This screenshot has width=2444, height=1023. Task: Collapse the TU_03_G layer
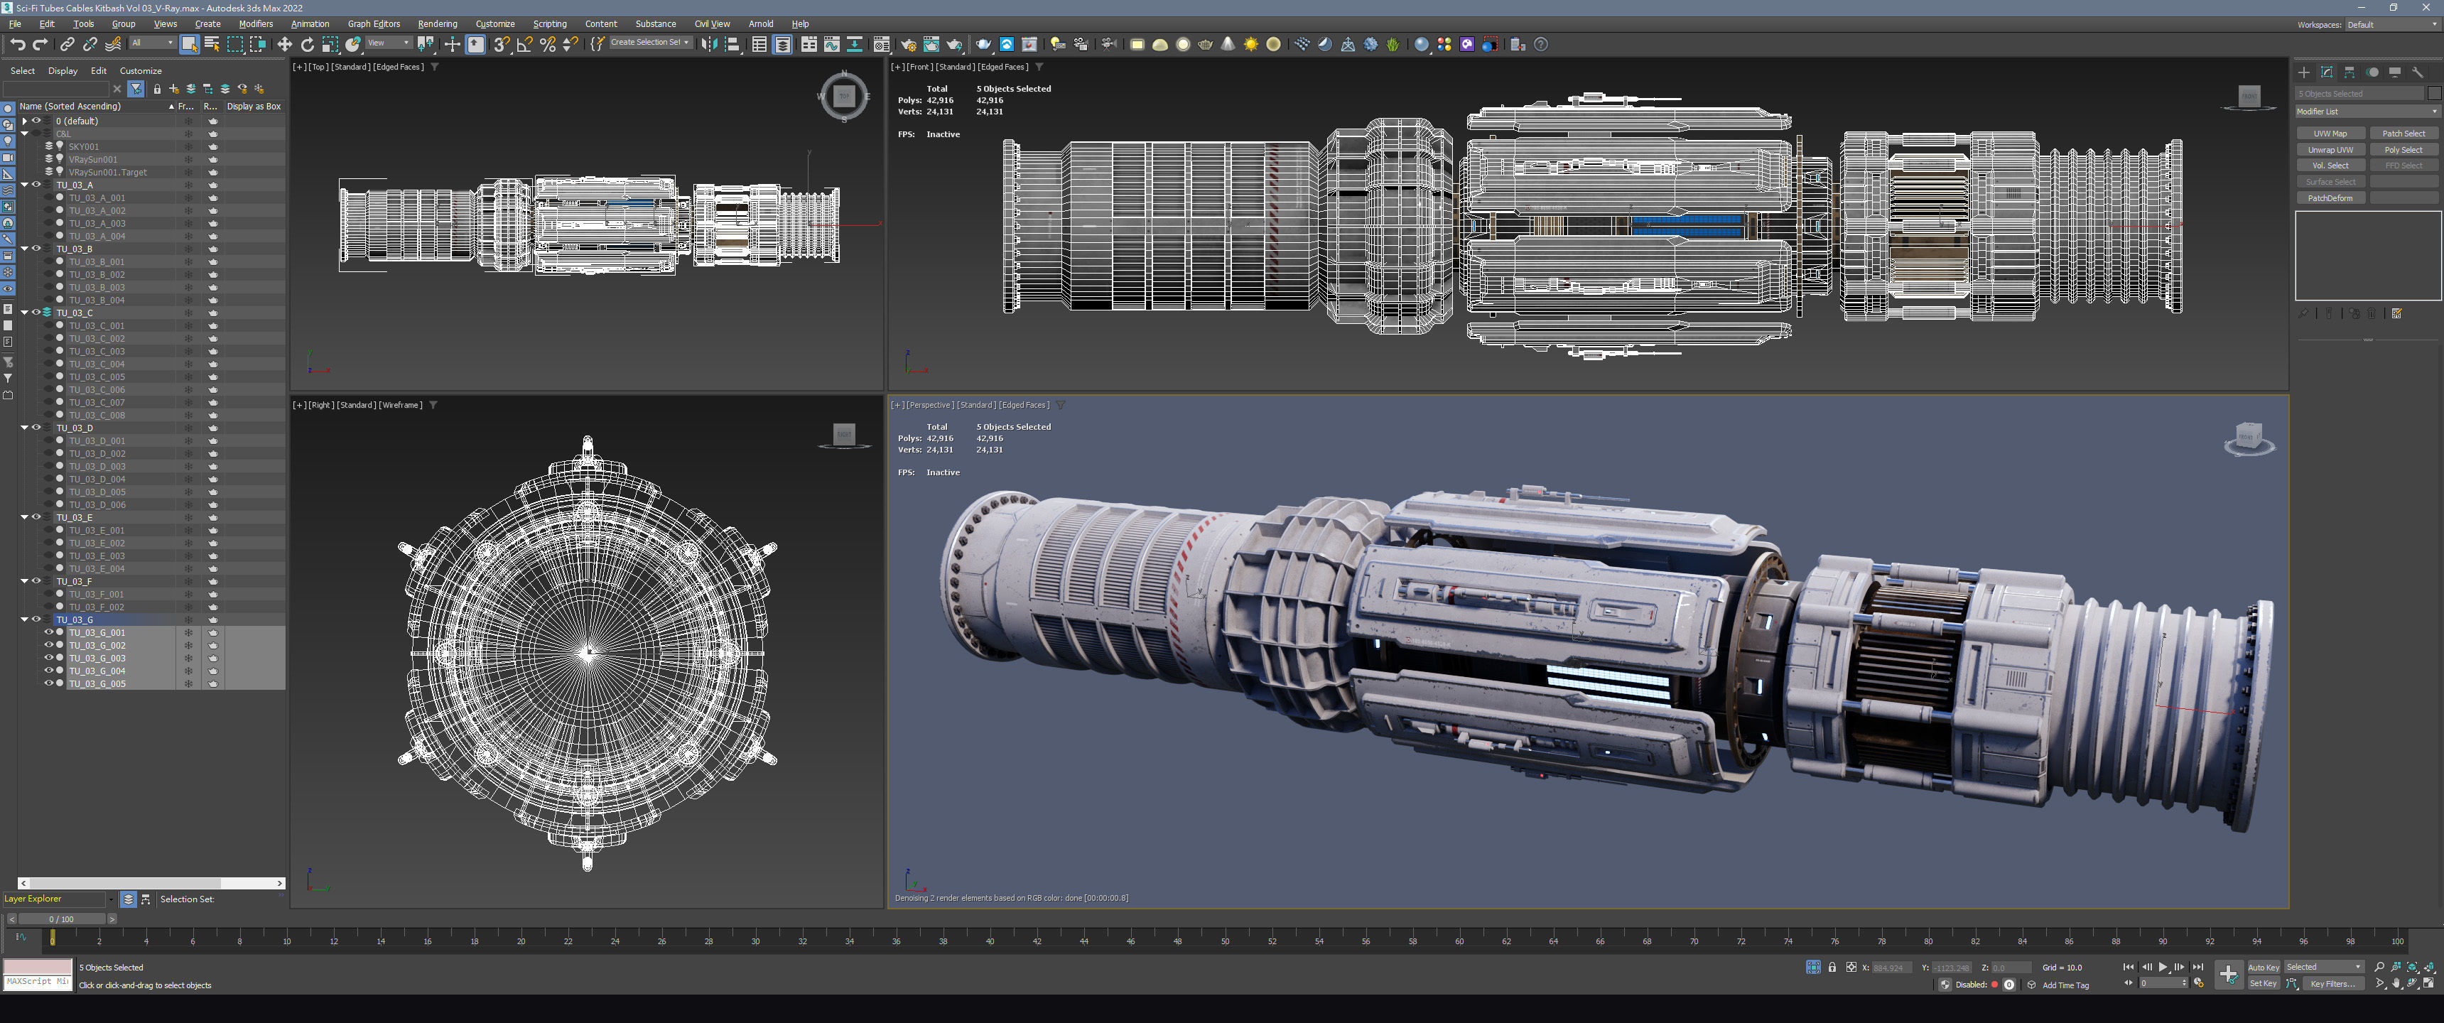pos(25,619)
